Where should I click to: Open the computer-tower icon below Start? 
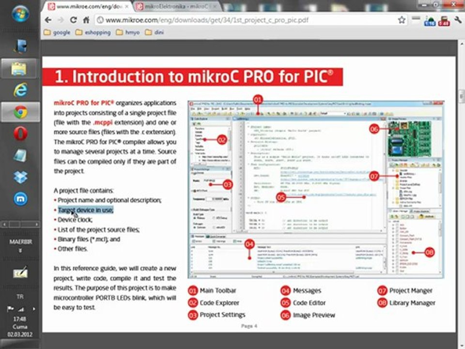pyautogui.click(x=20, y=47)
